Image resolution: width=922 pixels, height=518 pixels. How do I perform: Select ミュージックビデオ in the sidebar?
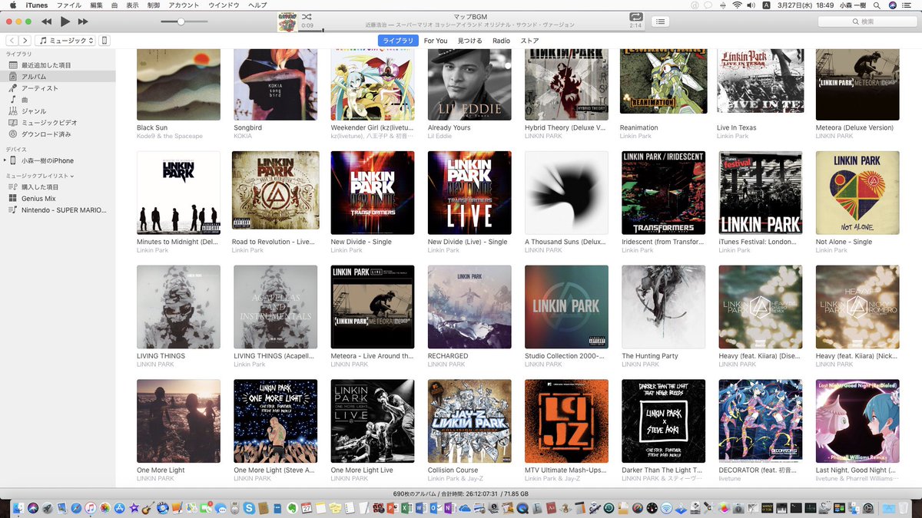[58, 123]
